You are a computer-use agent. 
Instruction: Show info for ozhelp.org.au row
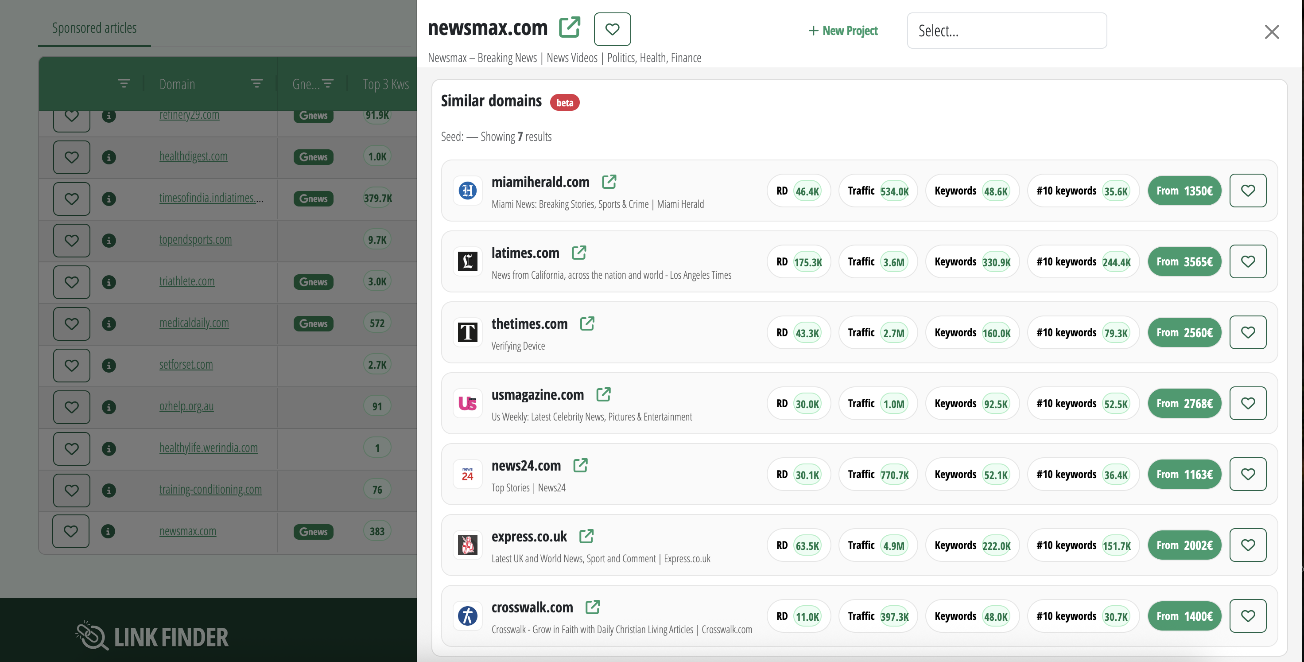coord(109,406)
